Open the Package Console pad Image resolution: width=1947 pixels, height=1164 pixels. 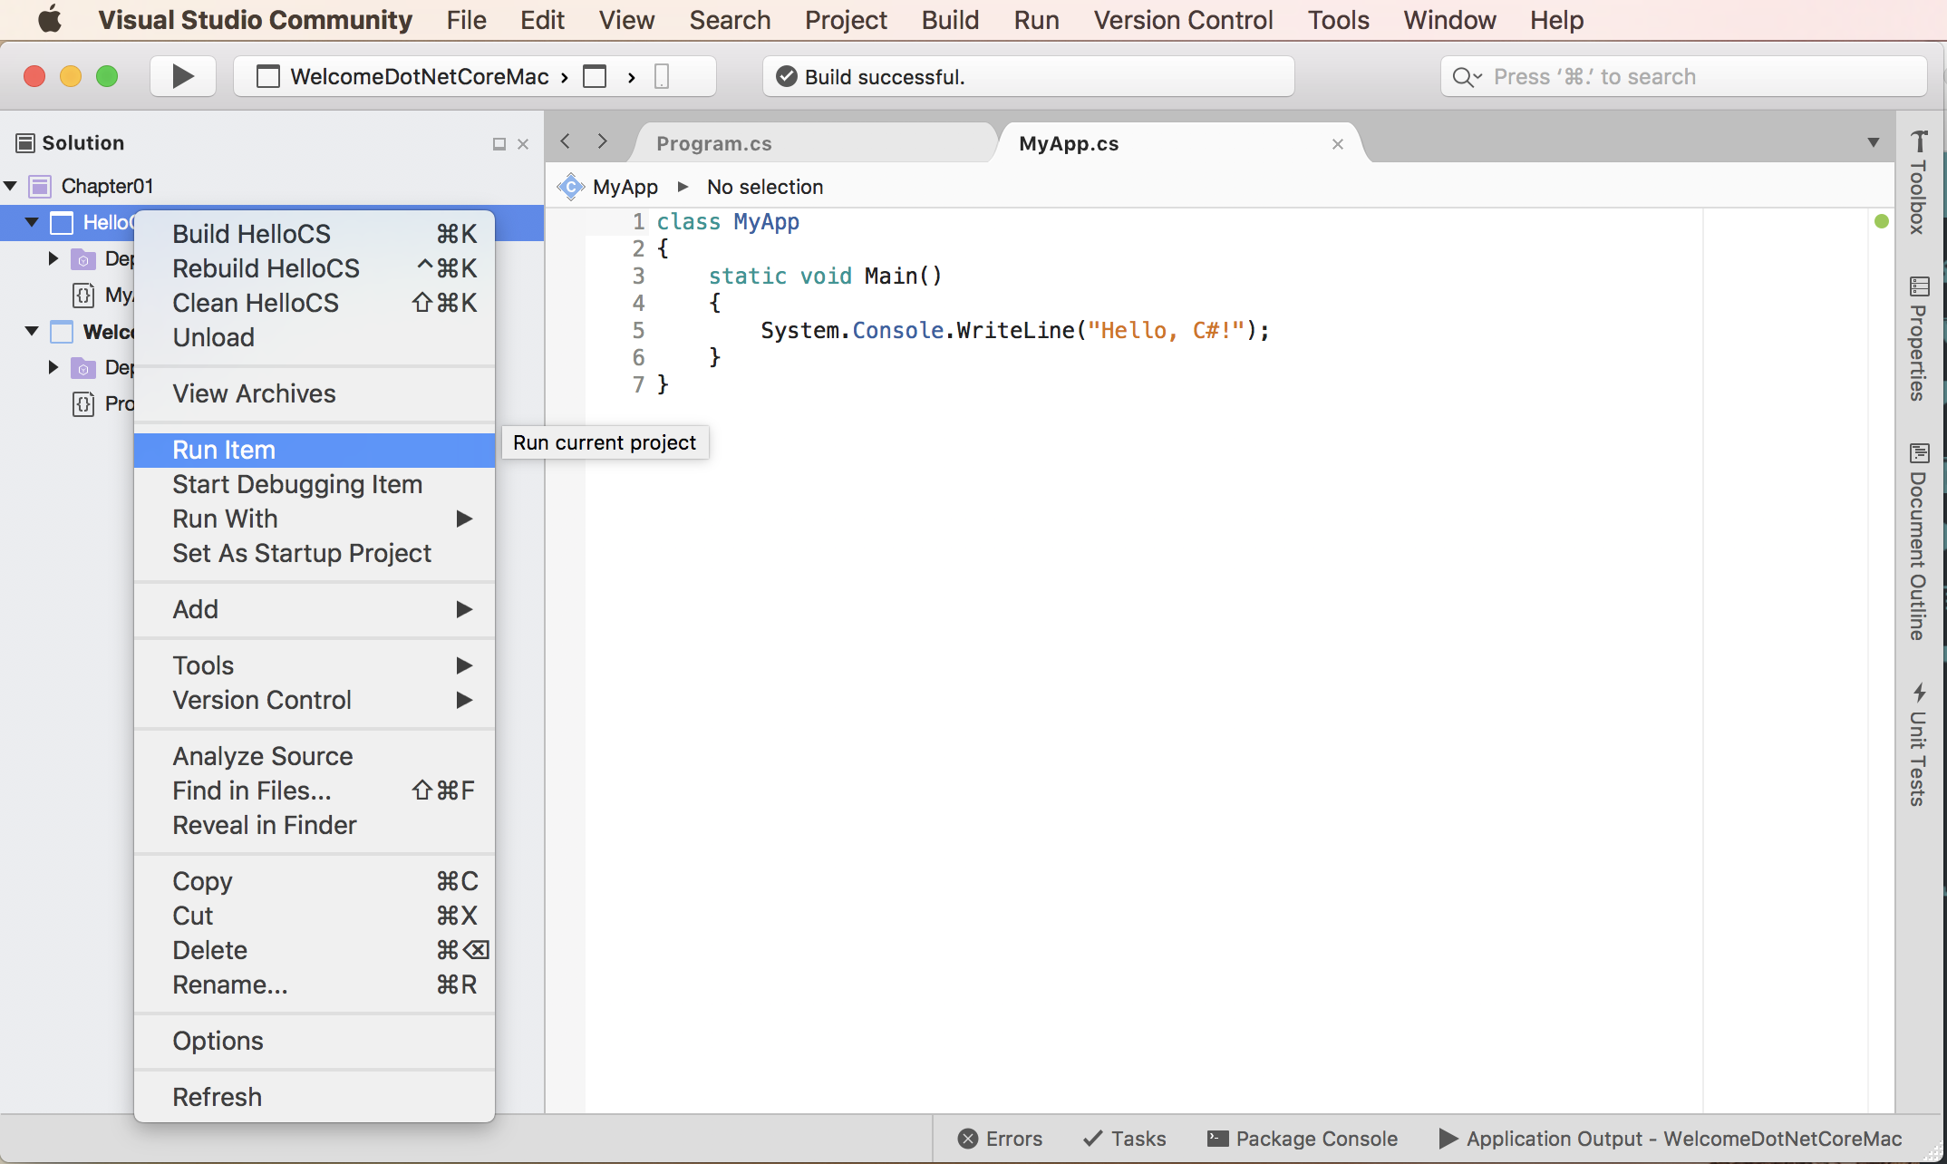[1303, 1139]
